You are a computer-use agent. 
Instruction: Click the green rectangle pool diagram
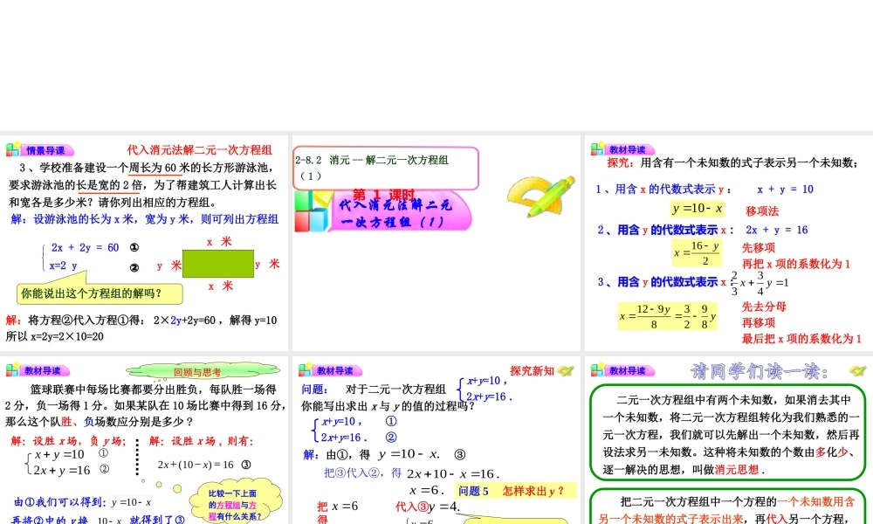pos(218,264)
